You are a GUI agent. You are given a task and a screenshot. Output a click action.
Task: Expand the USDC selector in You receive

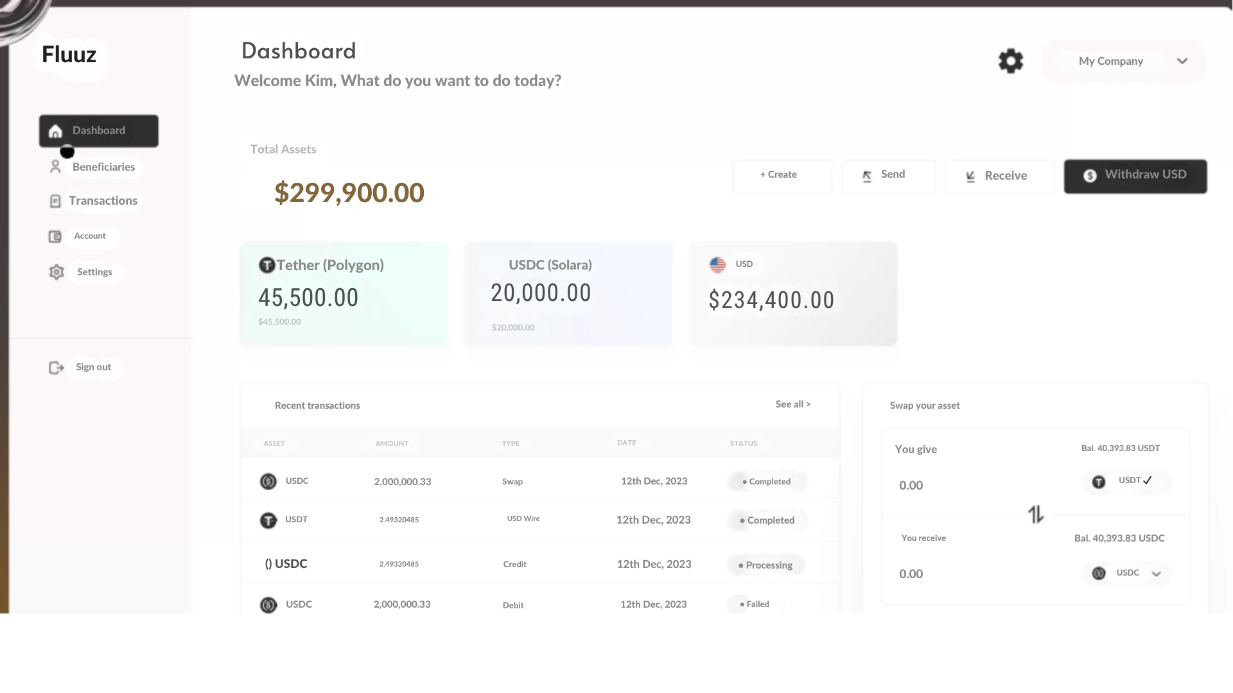tap(1127, 573)
